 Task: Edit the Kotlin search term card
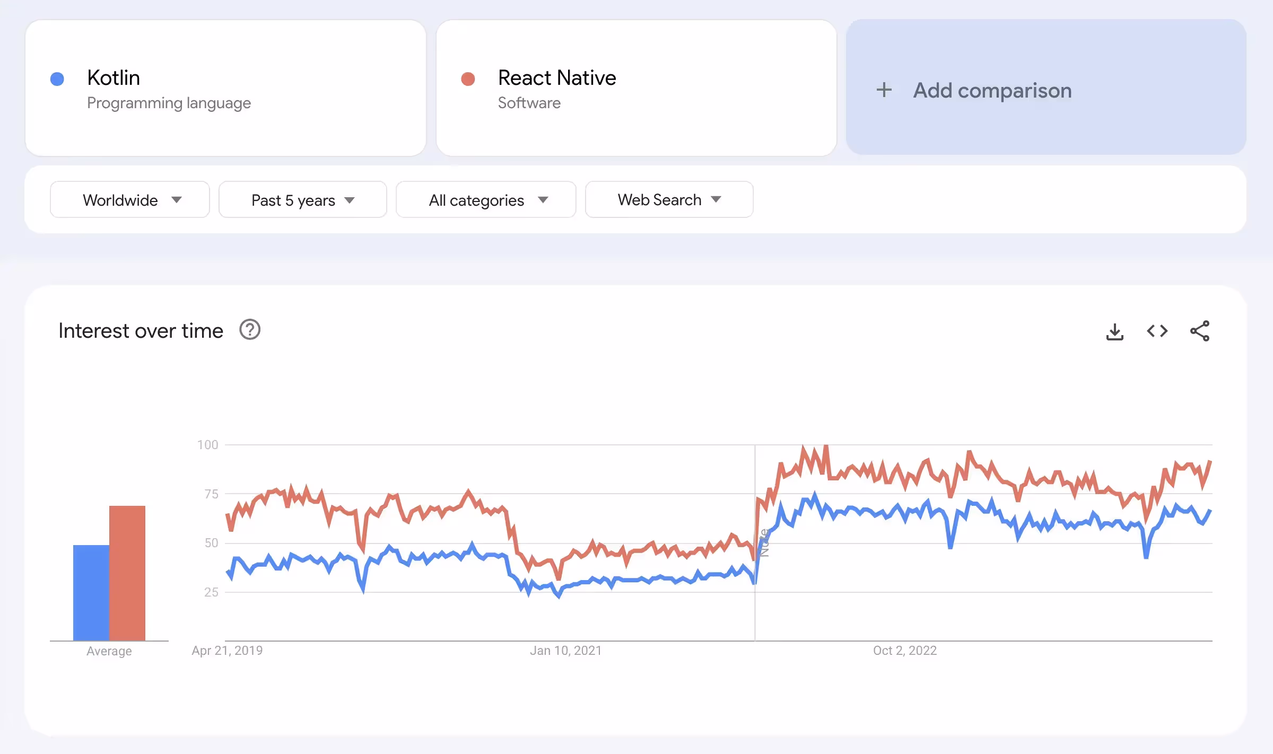coord(225,89)
